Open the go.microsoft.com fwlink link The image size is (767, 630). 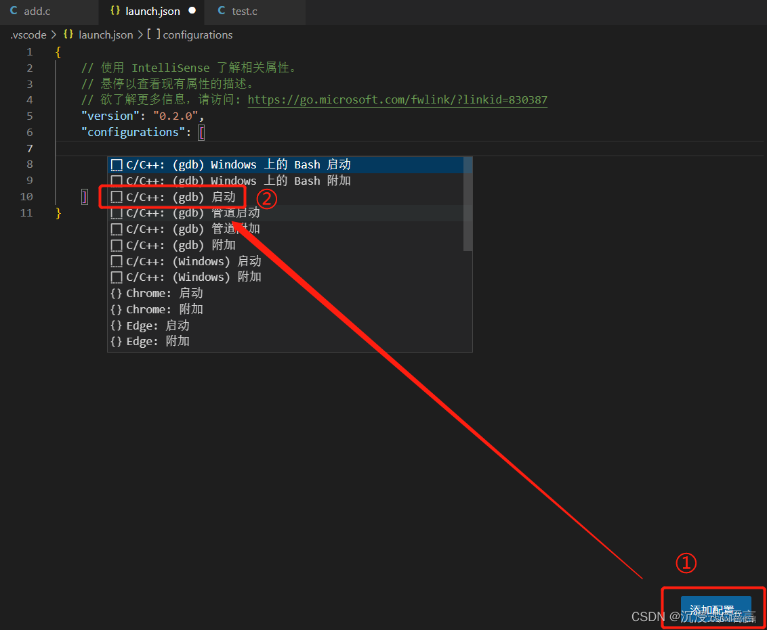[398, 99]
